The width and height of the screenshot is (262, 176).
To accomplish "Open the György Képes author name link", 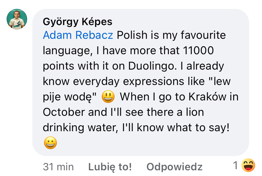I will coord(77,22).
